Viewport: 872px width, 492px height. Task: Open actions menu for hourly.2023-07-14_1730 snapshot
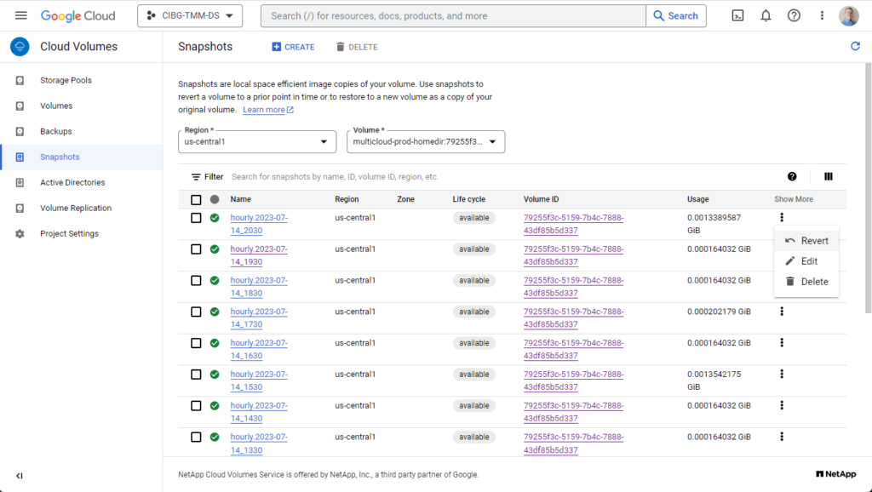click(782, 312)
